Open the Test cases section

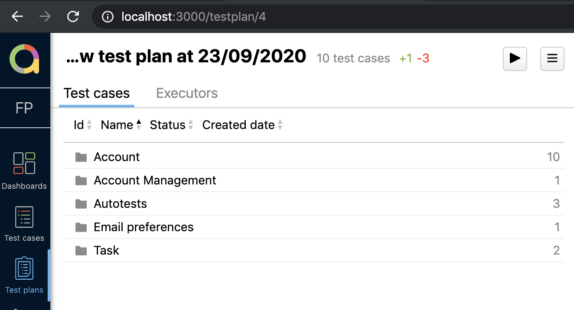[24, 224]
